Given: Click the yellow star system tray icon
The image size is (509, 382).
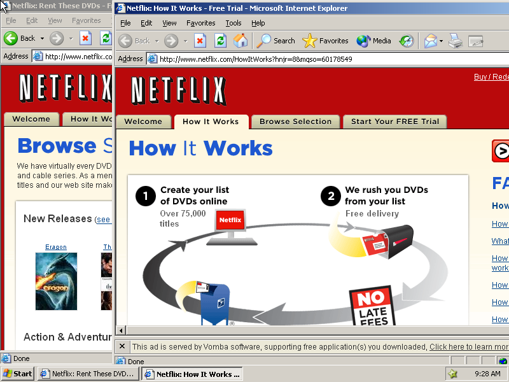Looking at the screenshot, I should point(452,374).
